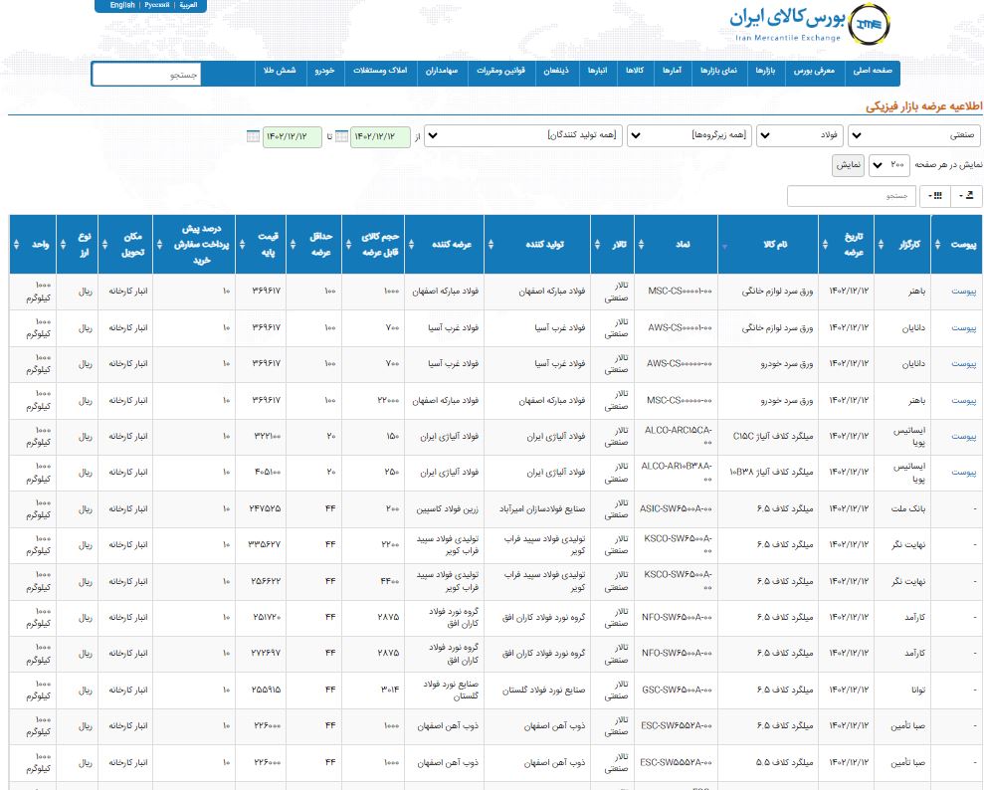Sort table by نوع ارز column
The width and height of the screenshot is (984, 790).
click(x=63, y=244)
